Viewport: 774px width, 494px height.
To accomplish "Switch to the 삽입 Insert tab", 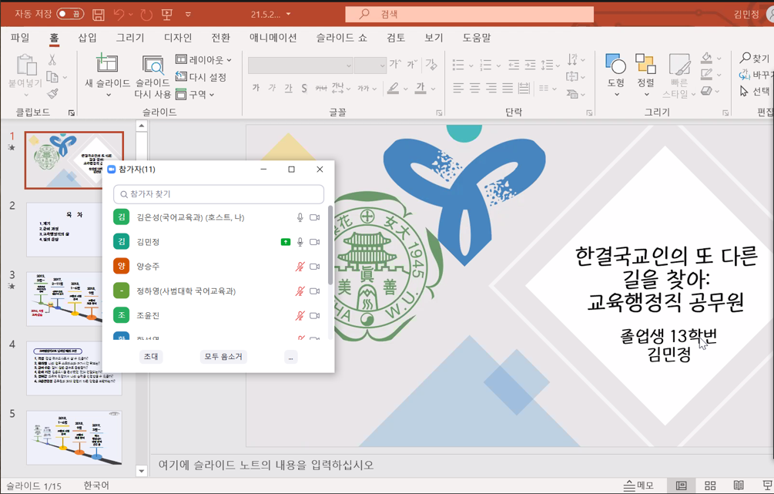I will 87,38.
